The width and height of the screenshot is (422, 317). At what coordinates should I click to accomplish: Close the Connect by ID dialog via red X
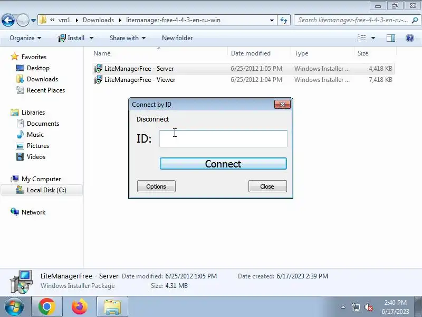pyautogui.click(x=282, y=104)
